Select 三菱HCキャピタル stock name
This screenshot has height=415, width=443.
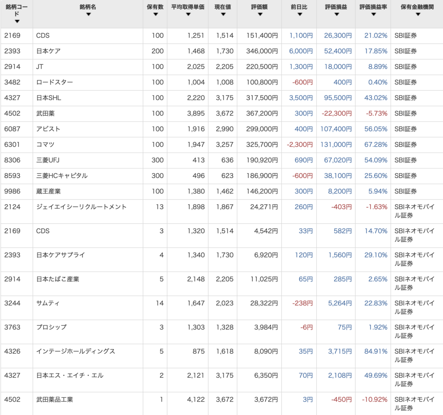(x=62, y=176)
